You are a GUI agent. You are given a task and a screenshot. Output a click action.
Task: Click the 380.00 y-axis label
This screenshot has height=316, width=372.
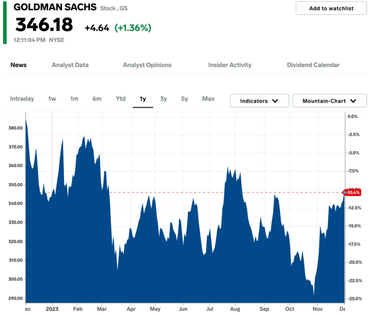(16, 128)
